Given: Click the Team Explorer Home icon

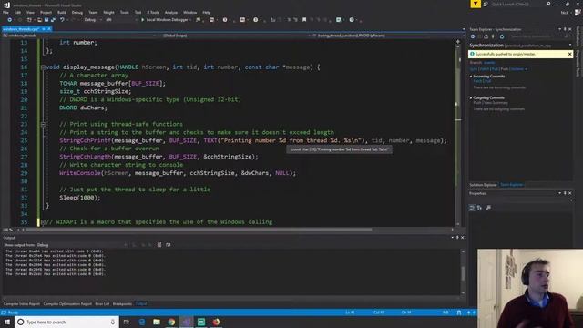Looking at the screenshot, I should [x=486, y=36].
